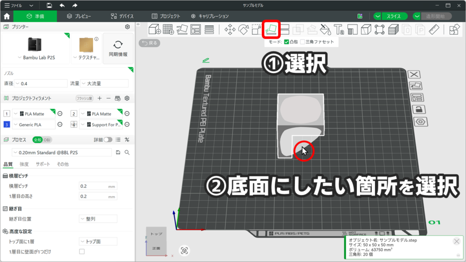The image size is (466, 262).
Task: Select the Lay on Face tool
Action: pyautogui.click(x=272, y=30)
